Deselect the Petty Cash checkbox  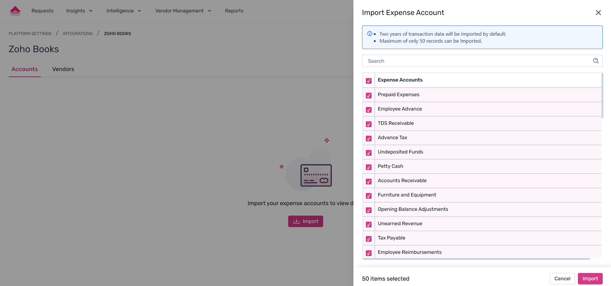(x=369, y=167)
